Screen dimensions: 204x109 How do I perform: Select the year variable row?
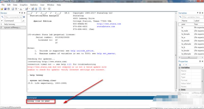(191, 24)
